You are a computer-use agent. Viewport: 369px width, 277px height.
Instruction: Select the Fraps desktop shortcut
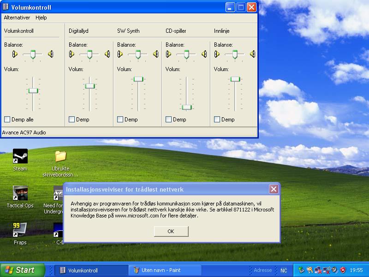[x=20, y=234]
